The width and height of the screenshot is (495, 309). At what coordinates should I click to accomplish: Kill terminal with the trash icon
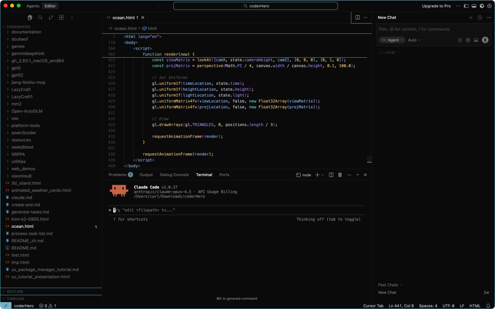(340, 175)
